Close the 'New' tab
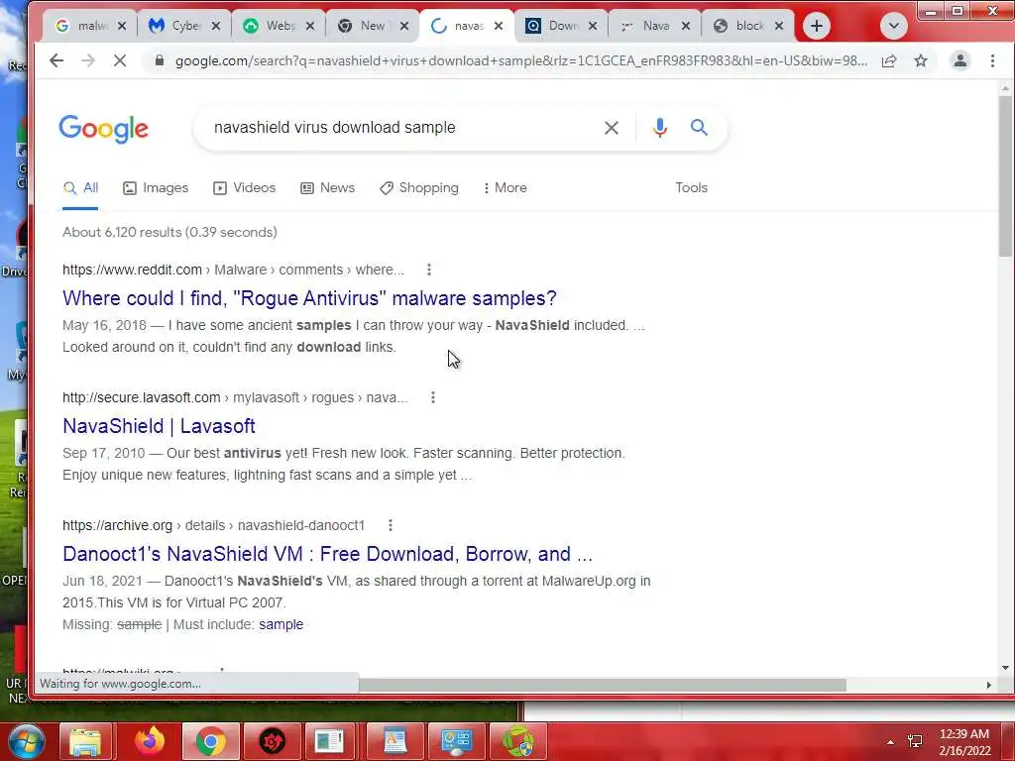 coord(404,26)
